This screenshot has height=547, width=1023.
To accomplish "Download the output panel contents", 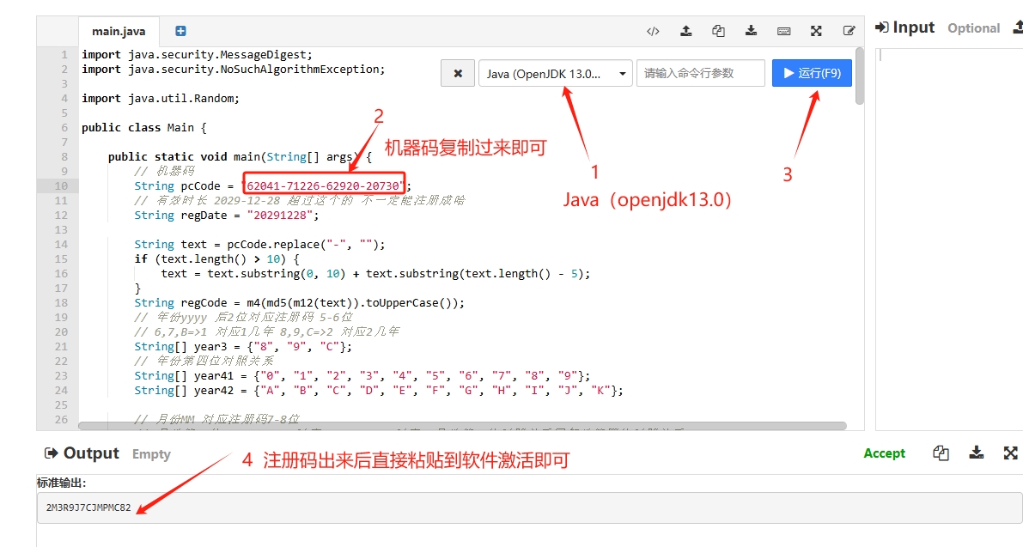I will point(976,453).
